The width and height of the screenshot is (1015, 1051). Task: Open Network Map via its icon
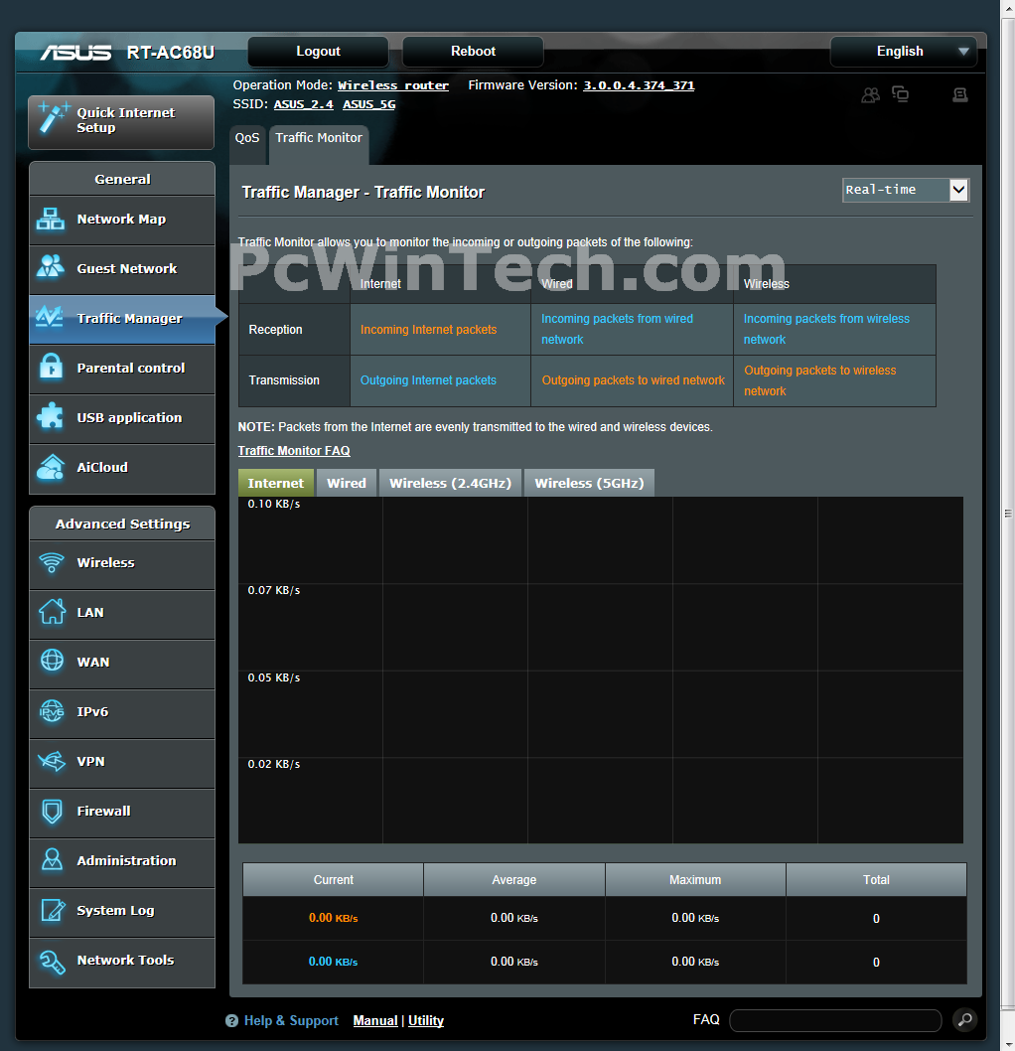pos(51,220)
